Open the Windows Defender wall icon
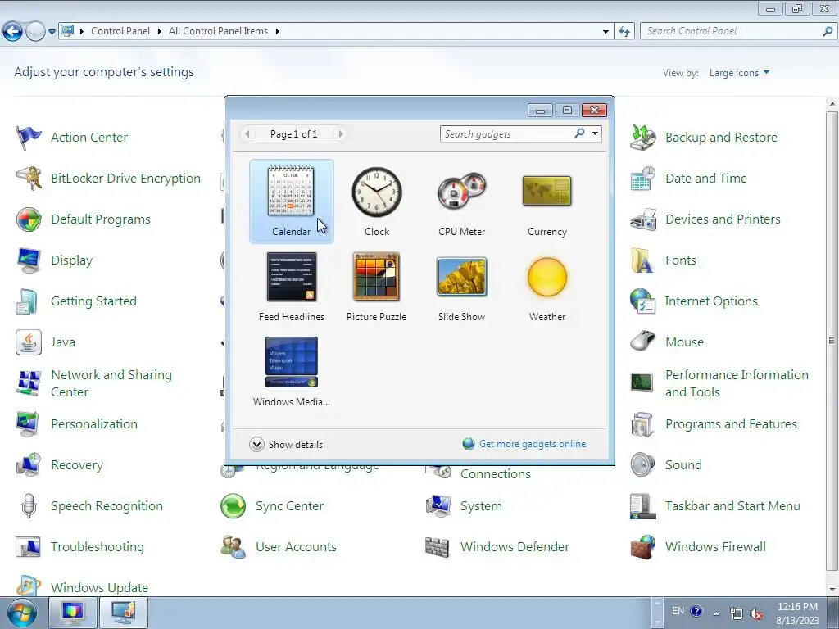The width and height of the screenshot is (839, 629). point(438,546)
